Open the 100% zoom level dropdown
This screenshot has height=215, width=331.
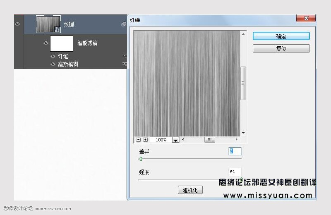[x=175, y=140]
